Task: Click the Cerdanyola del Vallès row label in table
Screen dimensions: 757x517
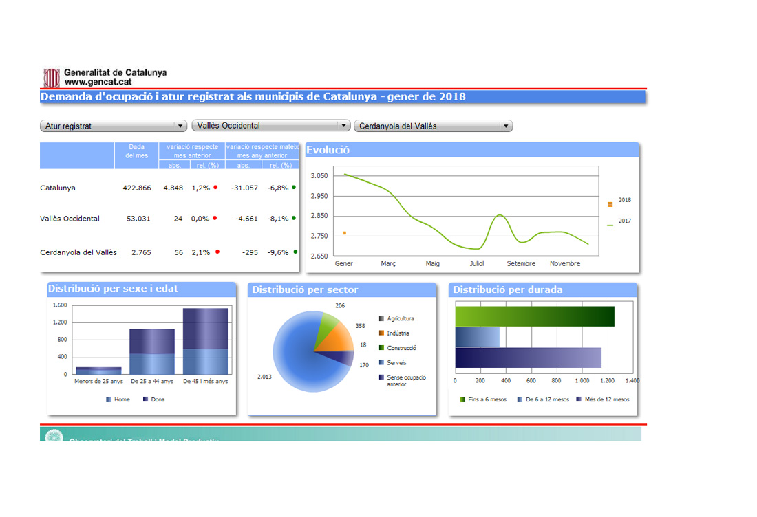Action: coord(78,252)
